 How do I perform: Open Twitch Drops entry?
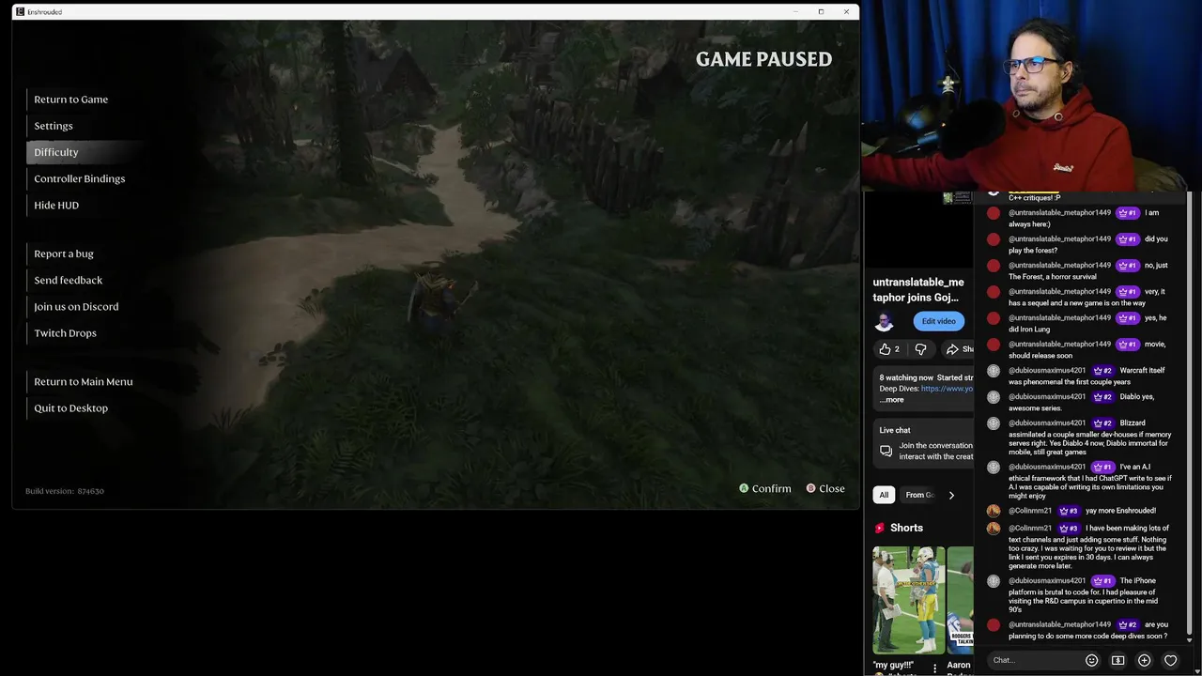[x=66, y=332]
